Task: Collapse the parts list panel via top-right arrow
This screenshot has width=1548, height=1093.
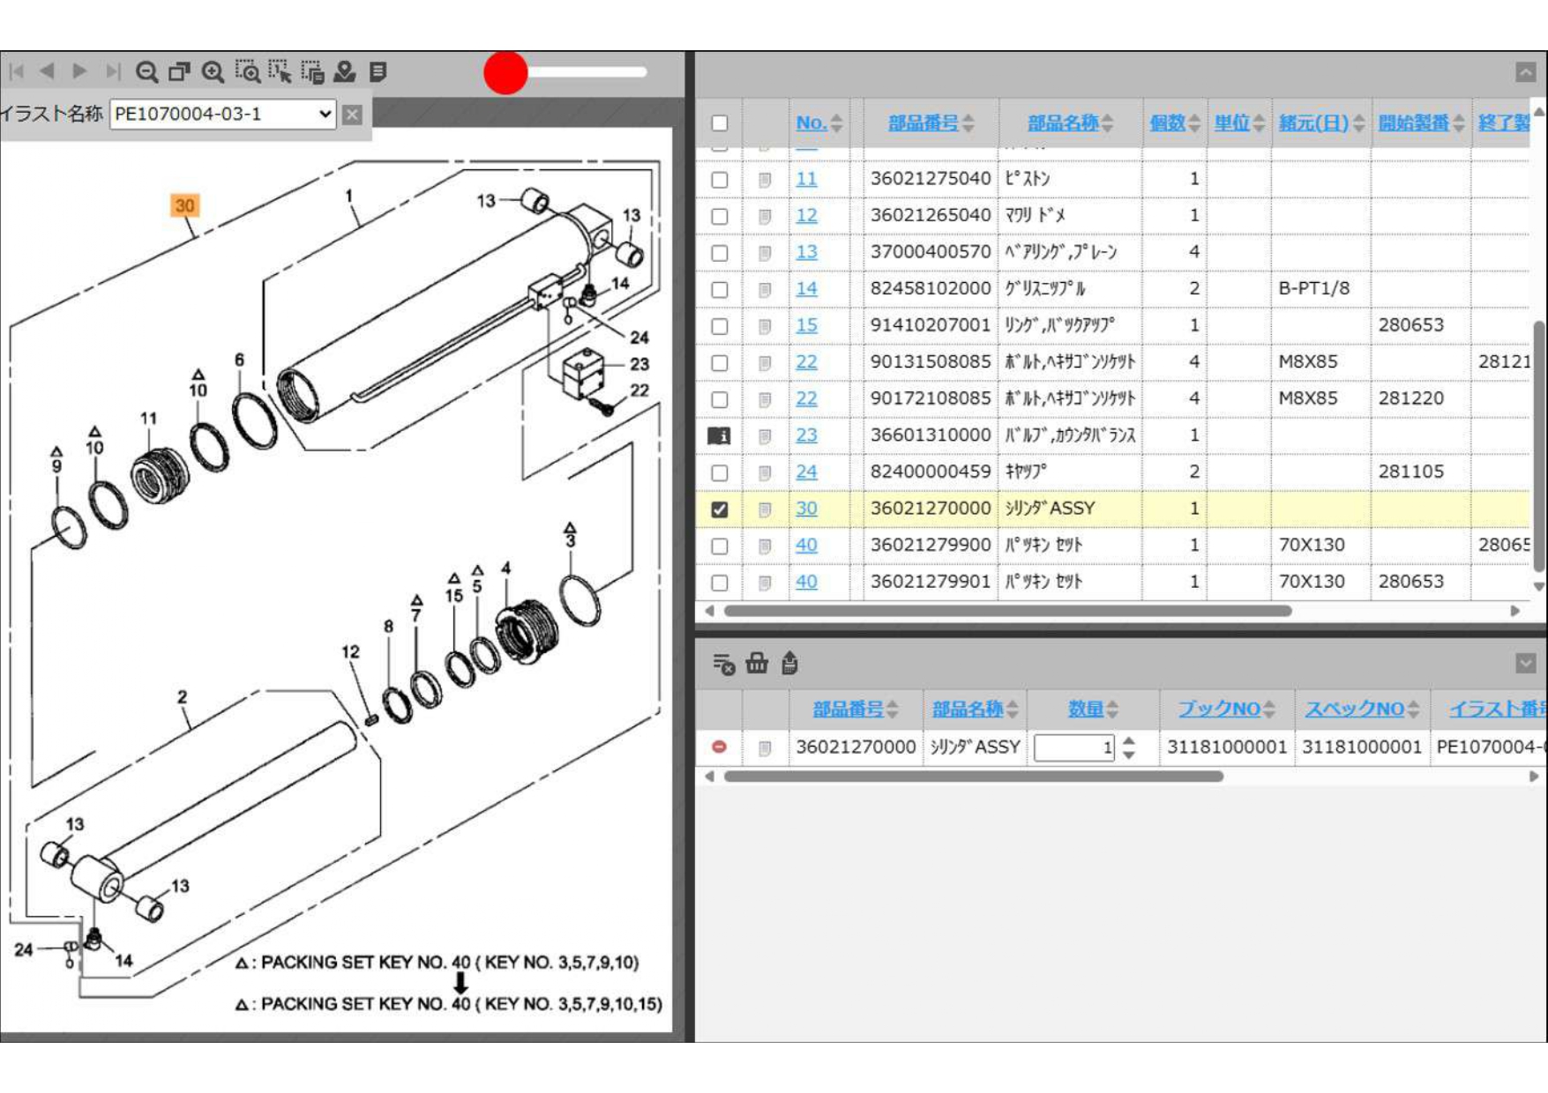Action: pyautogui.click(x=1525, y=72)
